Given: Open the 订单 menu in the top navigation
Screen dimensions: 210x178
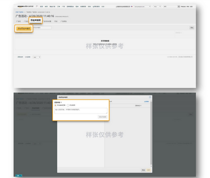Looking at the screenshot, I should pos(59,6).
